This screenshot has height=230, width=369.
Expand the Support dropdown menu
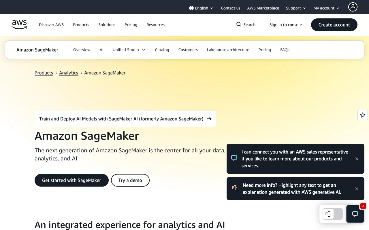point(296,8)
